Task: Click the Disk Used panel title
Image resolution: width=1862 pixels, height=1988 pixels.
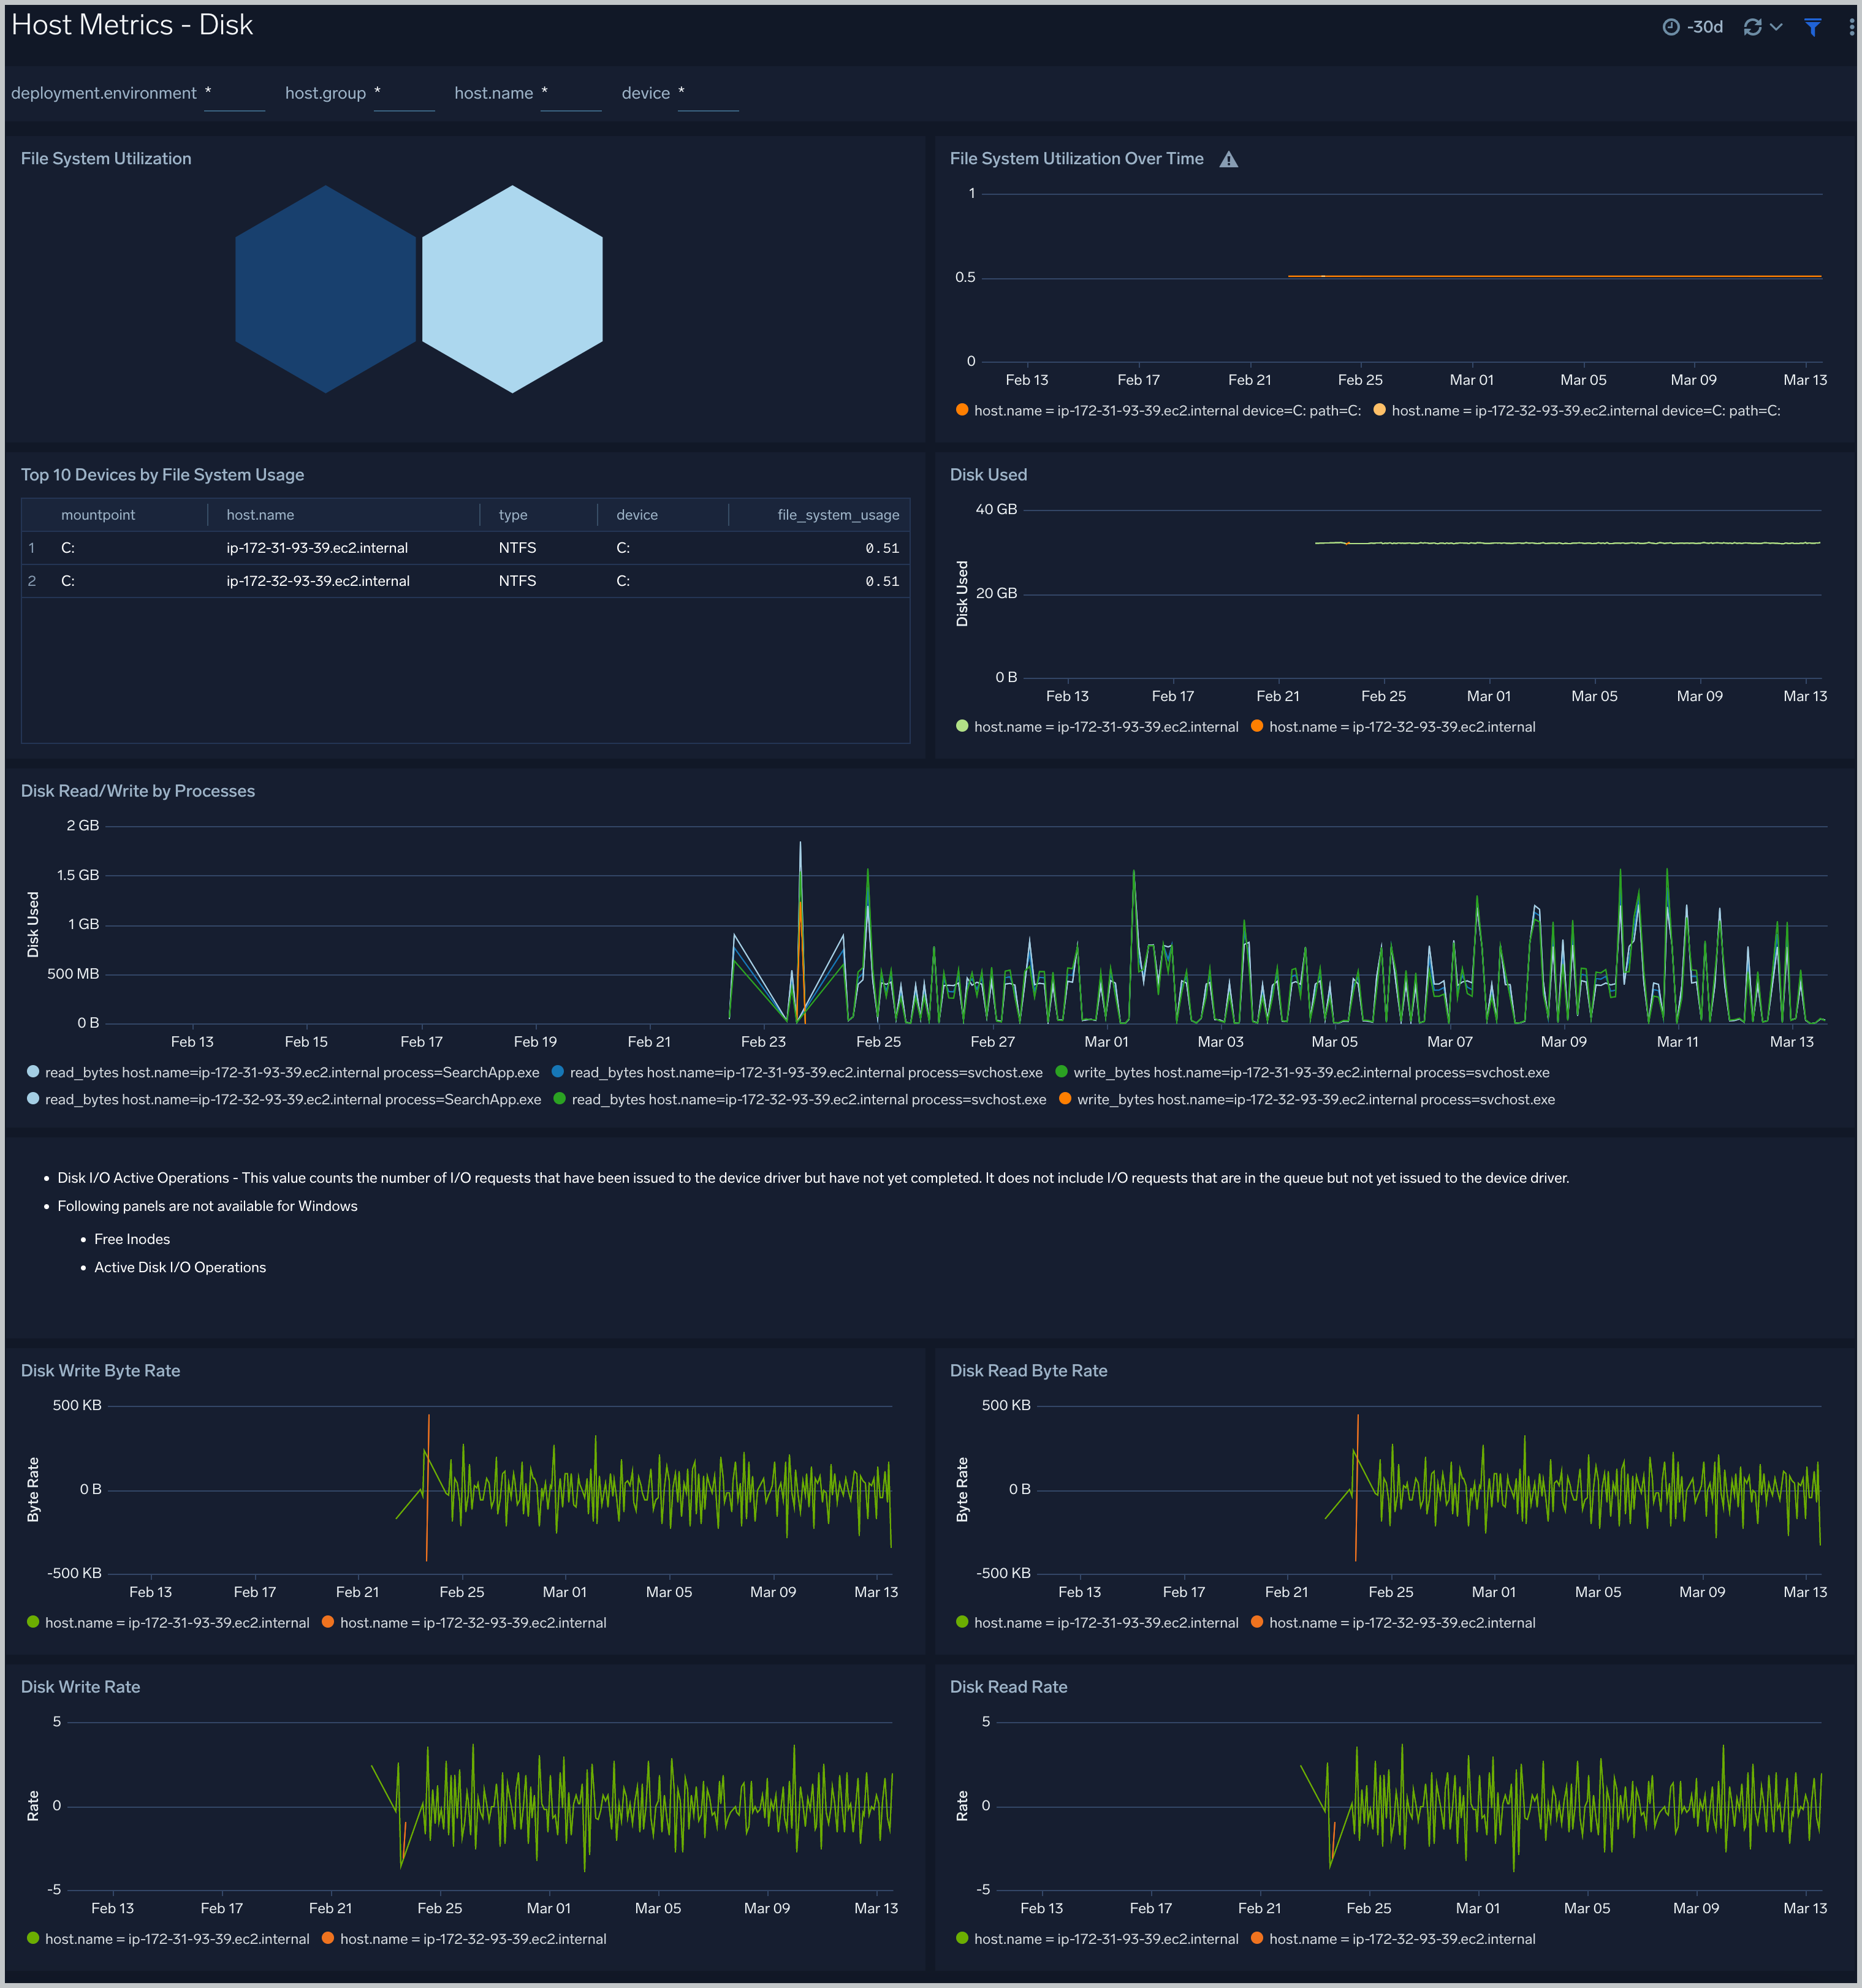Action: (988, 475)
